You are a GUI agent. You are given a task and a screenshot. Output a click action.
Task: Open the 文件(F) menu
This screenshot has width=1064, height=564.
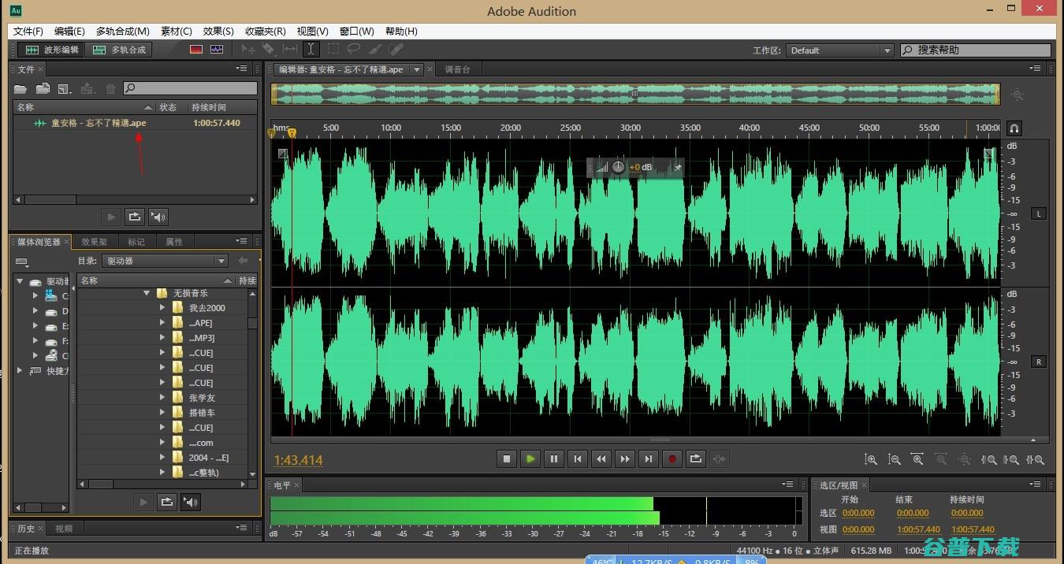pos(28,32)
